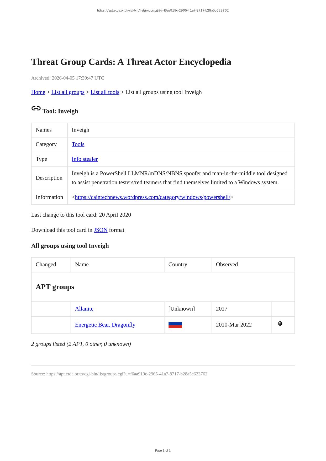This screenshot has width=326, height=461.
Task: Open the caintechnews.wordpress.com information link
Action: pos(152,197)
